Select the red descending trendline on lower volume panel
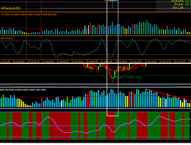This screenshot has height=145, width=191. click(x=168, y=95)
